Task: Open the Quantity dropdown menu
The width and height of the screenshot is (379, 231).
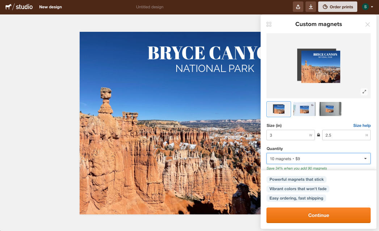Action: pyautogui.click(x=318, y=159)
